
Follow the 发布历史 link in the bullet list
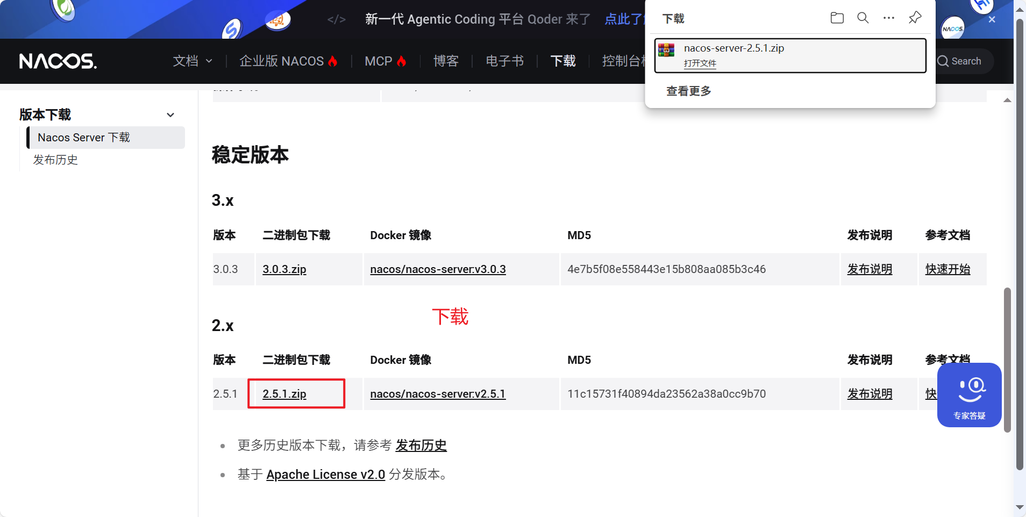click(x=421, y=446)
